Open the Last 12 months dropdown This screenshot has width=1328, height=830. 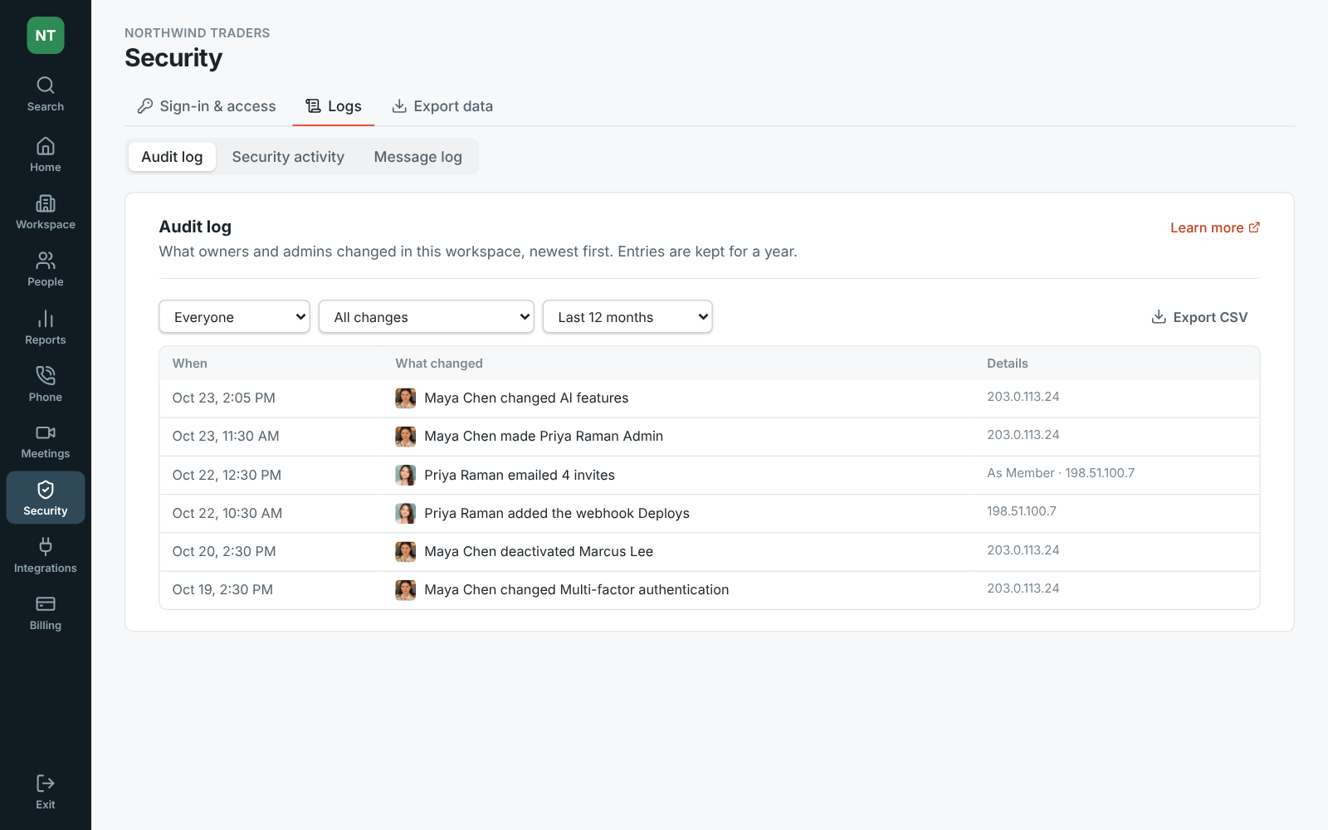(x=627, y=317)
